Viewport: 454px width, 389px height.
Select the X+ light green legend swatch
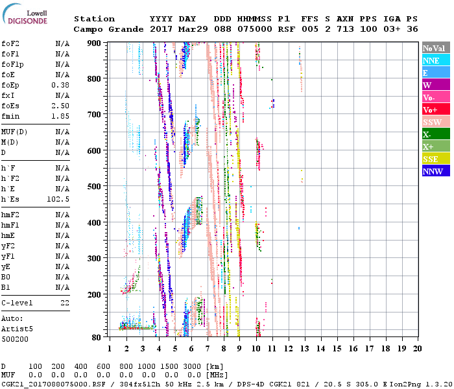coord(436,147)
